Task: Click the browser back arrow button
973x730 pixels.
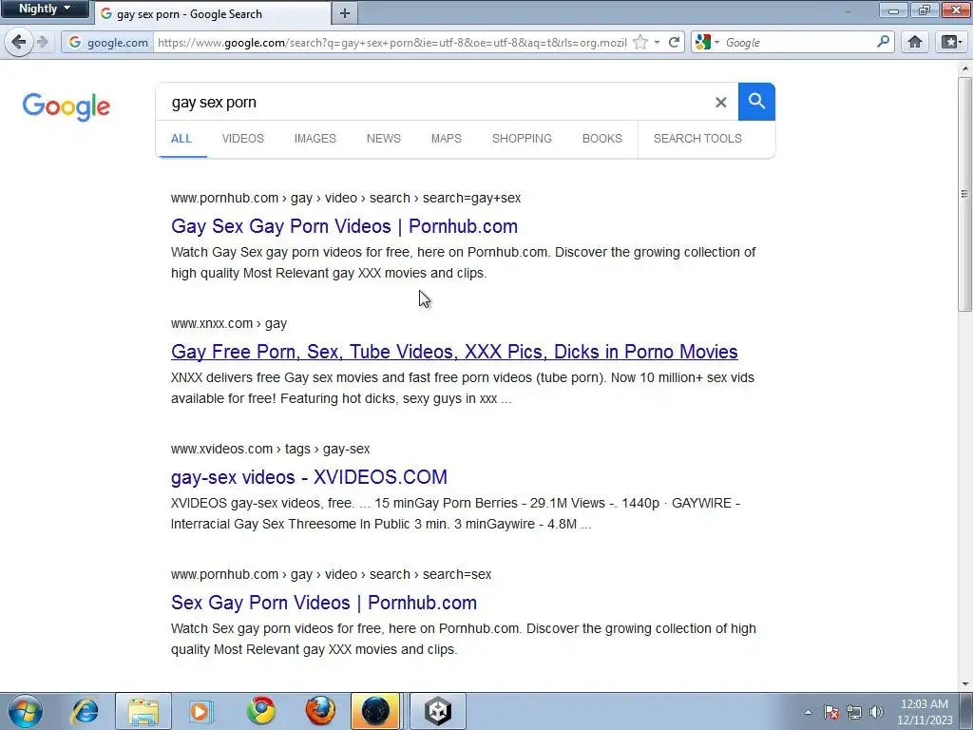Action: [19, 42]
